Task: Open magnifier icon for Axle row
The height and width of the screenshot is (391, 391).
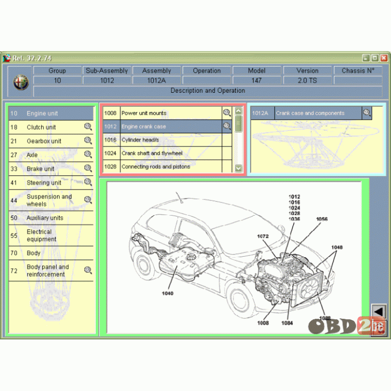Action: pyautogui.click(x=88, y=154)
